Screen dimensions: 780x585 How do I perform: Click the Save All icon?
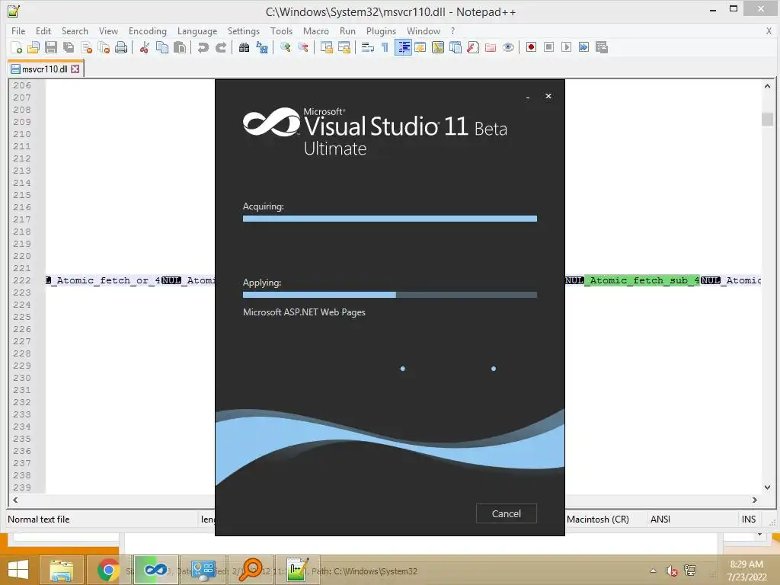pyautogui.click(x=69, y=47)
